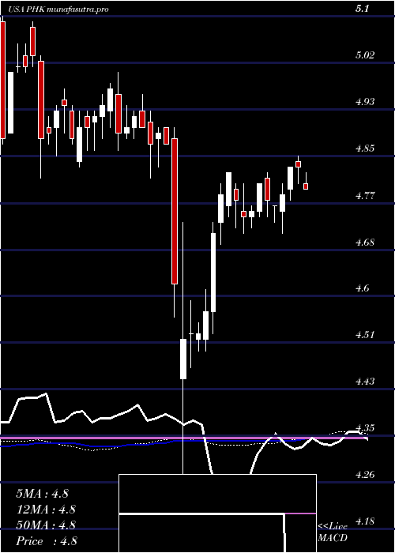Click the '5MA : 4.8' readout

pyautogui.click(x=43, y=494)
